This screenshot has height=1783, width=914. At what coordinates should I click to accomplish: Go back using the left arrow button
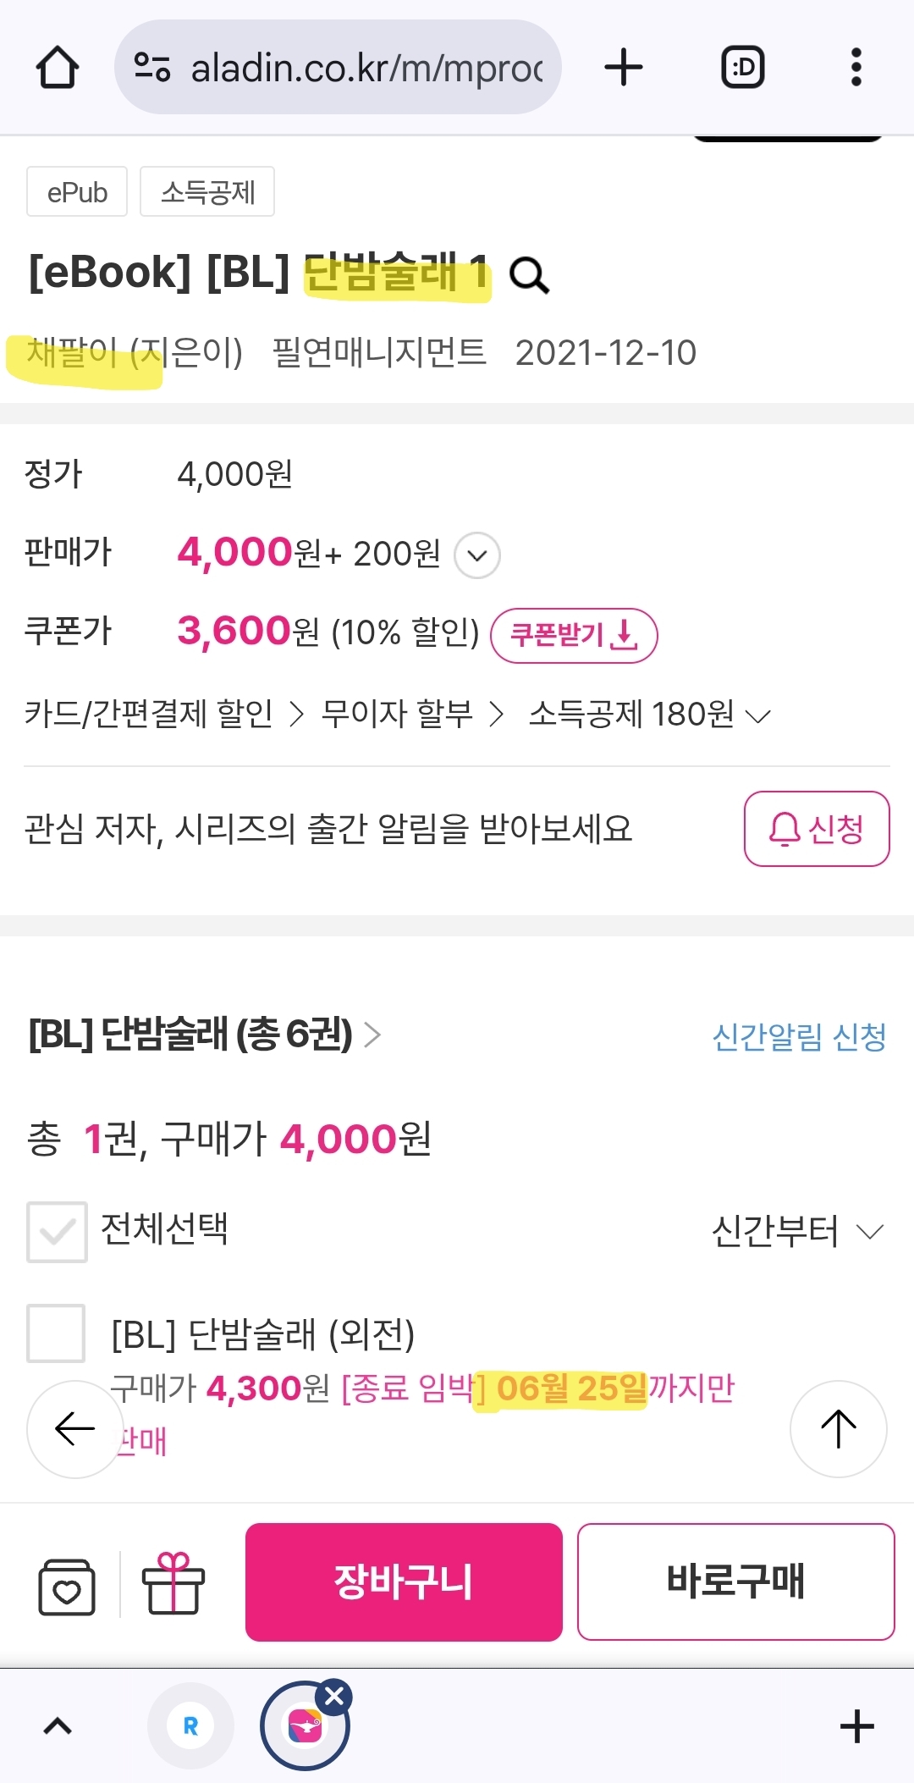(x=75, y=1429)
